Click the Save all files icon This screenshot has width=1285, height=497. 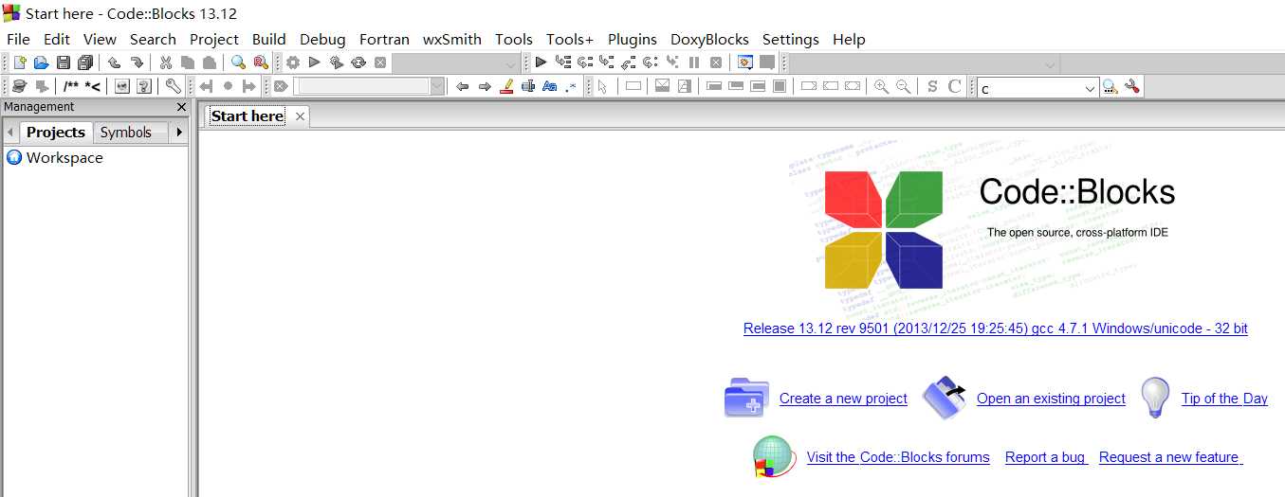click(x=85, y=62)
